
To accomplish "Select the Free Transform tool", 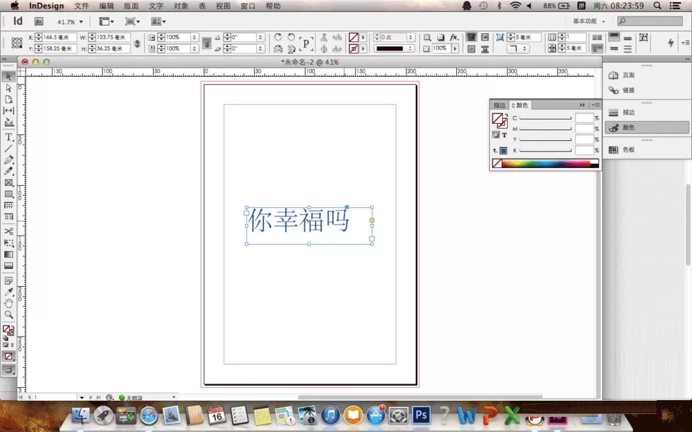I will (8, 243).
